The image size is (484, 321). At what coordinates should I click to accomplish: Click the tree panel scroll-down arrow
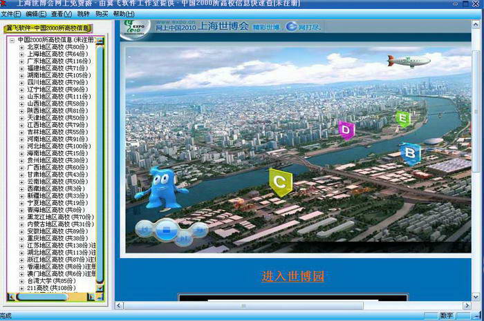[100, 289]
